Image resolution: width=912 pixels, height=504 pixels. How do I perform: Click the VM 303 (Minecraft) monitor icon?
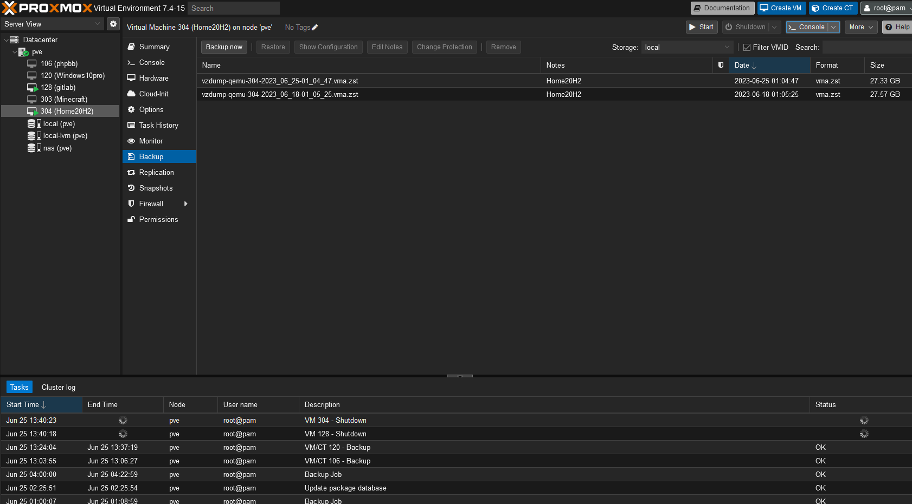32,99
